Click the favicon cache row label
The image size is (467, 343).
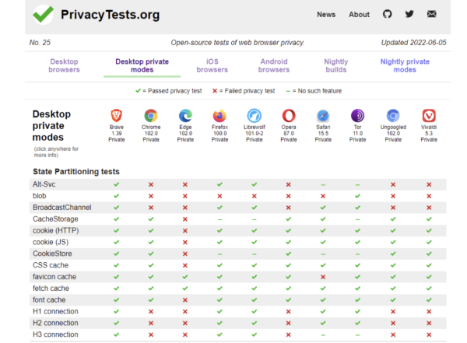coord(54,277)
